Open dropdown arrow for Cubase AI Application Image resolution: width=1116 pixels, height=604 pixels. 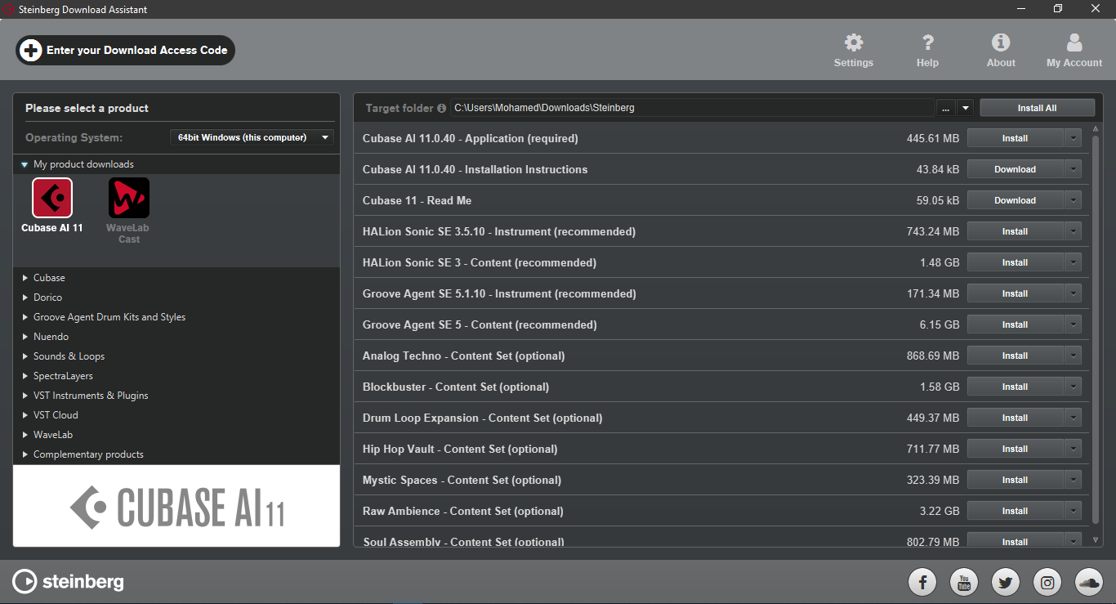pos(1074,138)
